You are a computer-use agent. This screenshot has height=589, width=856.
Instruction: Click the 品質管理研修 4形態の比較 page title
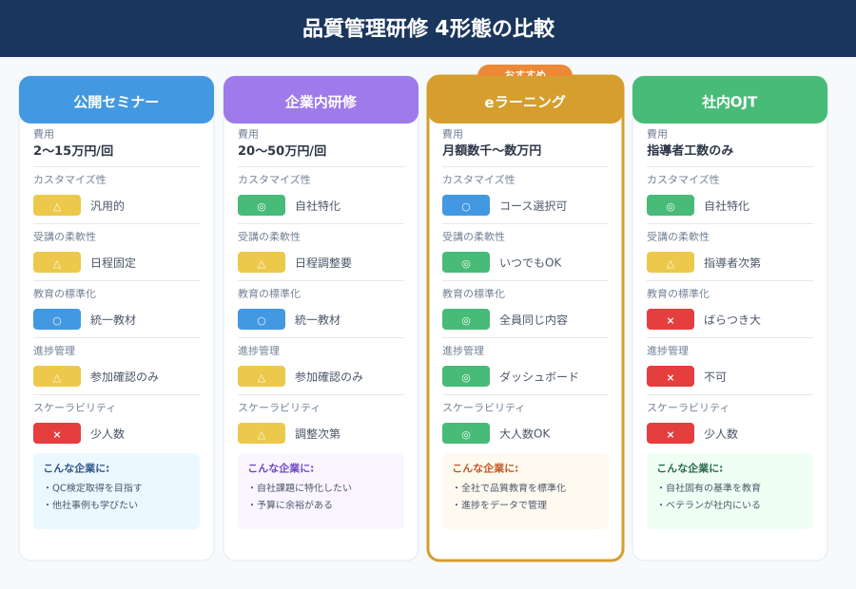(x=428, y=28)
